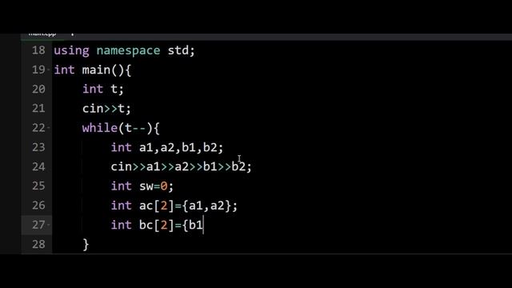Place cursor on 'int t;' declaration

[x=103, y=89]
